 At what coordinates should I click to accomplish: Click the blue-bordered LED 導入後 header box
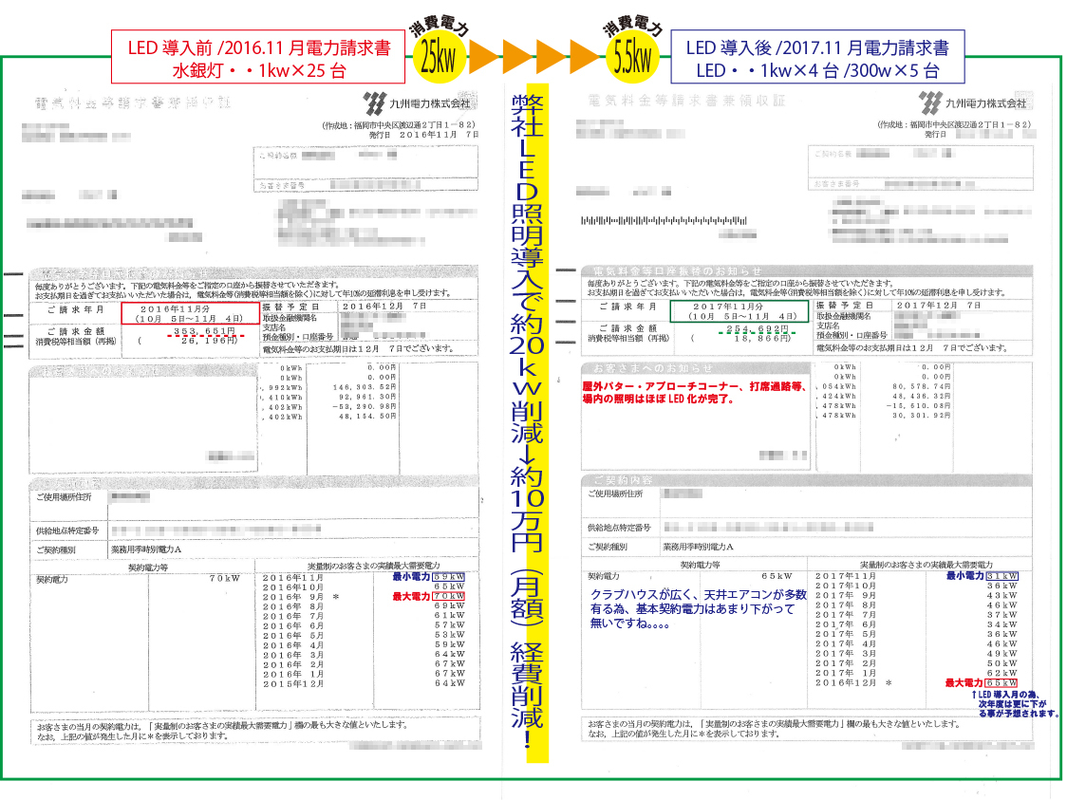click(817, 59)
